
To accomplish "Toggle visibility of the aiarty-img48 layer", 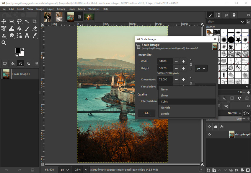I will pyautogui.click(x=209, y=134).
